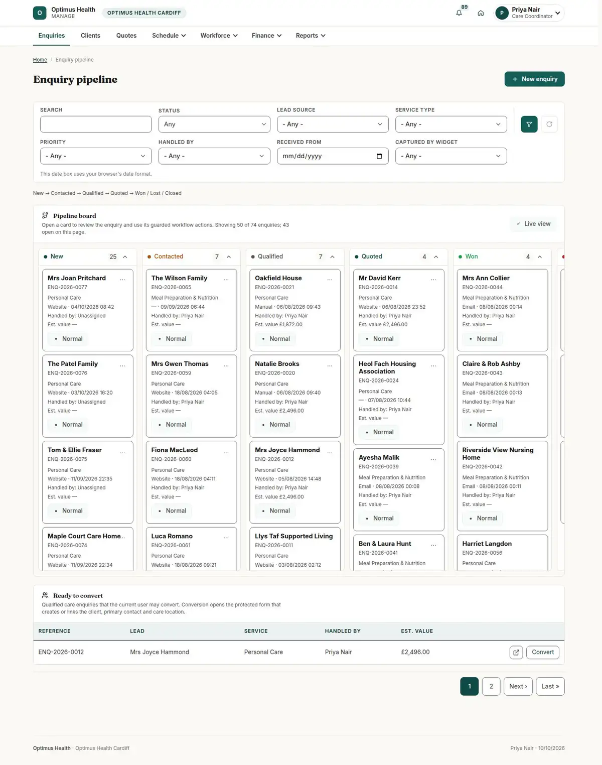Collapse the Won column
The width and height of the screenshot is (602, 765).
(x=540, y=257)
